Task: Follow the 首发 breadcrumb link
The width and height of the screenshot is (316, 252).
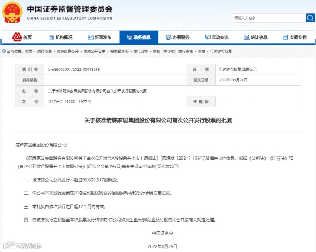Action: [x=202, y=52]
